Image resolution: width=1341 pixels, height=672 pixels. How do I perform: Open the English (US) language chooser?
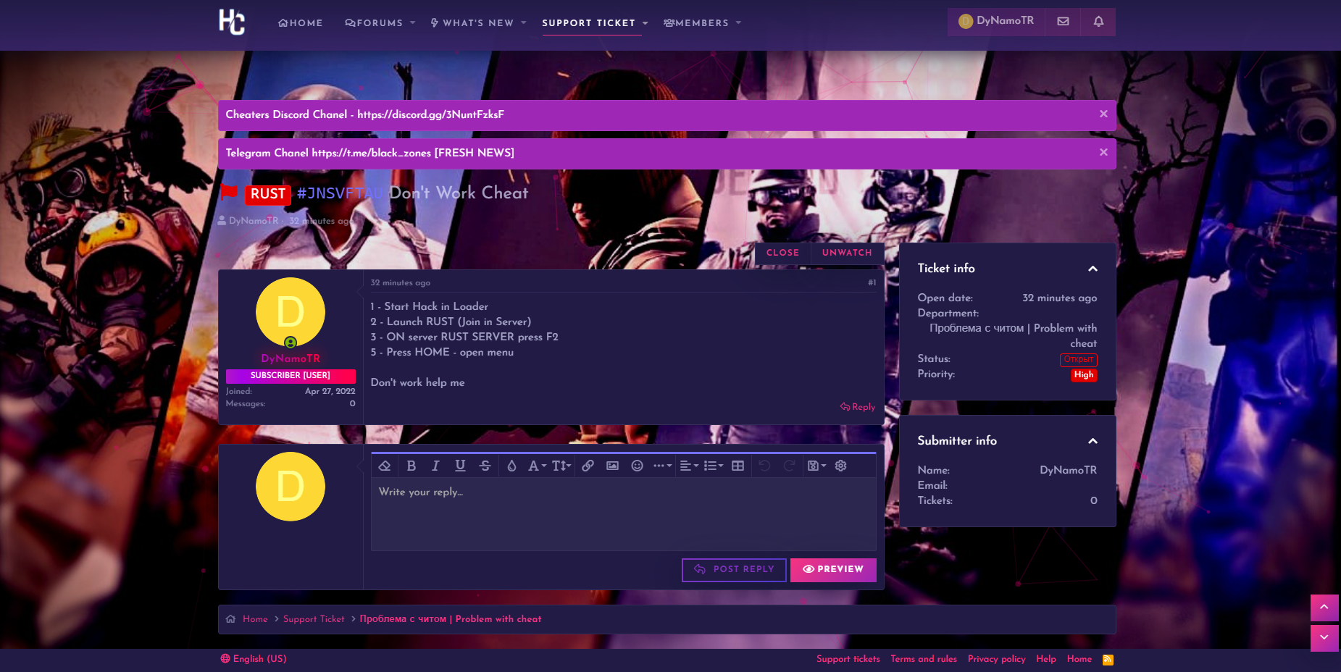[x=254, y=659]
